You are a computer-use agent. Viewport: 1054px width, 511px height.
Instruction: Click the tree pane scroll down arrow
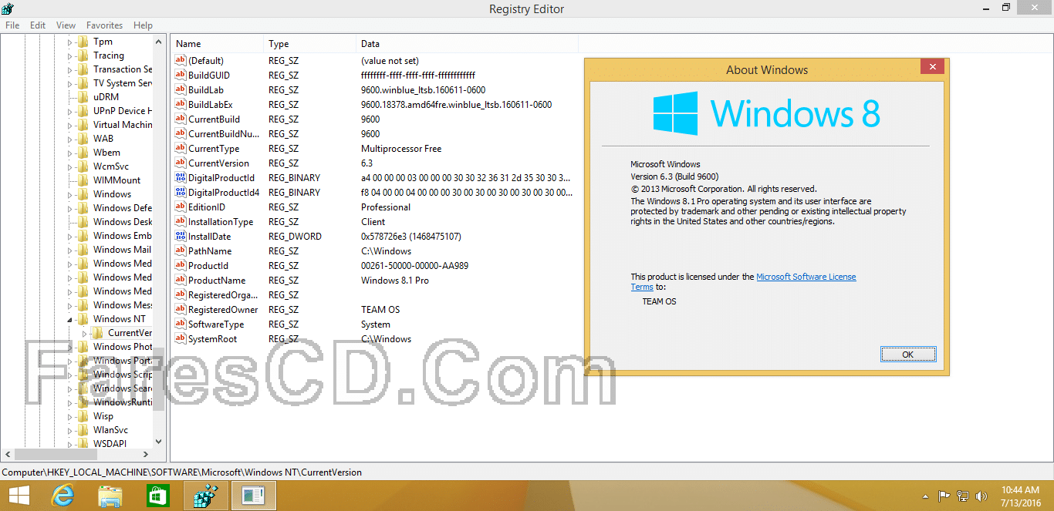click(x=159, y=442)
